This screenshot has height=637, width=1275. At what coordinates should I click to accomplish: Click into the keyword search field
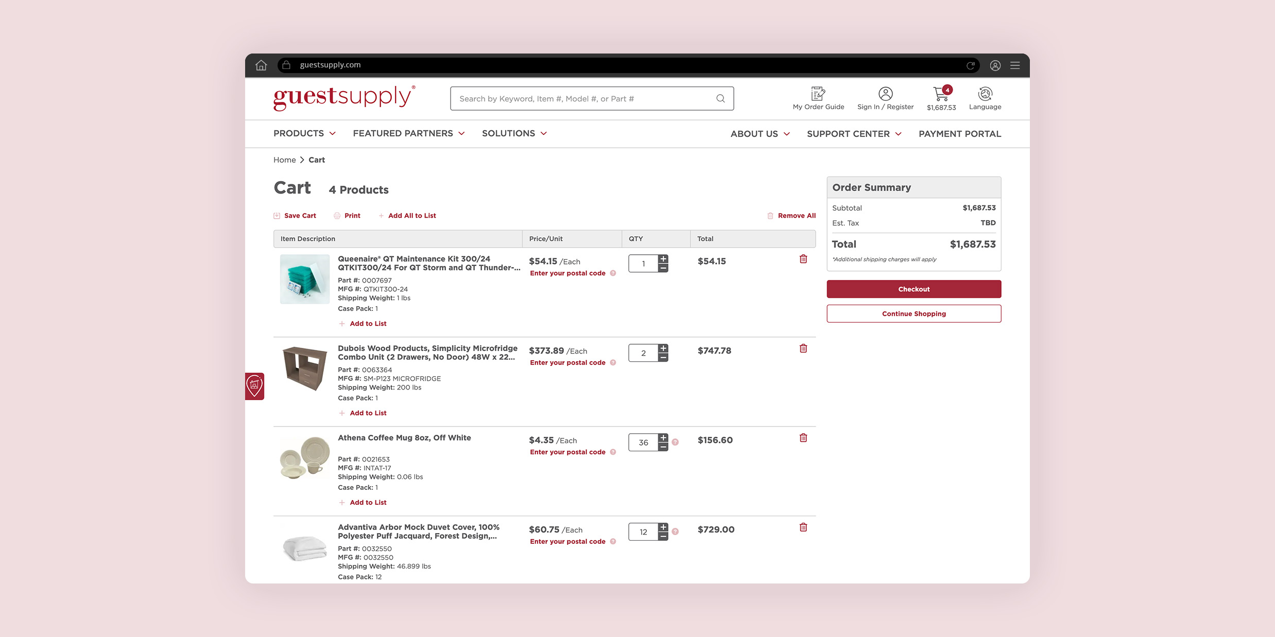582,99
